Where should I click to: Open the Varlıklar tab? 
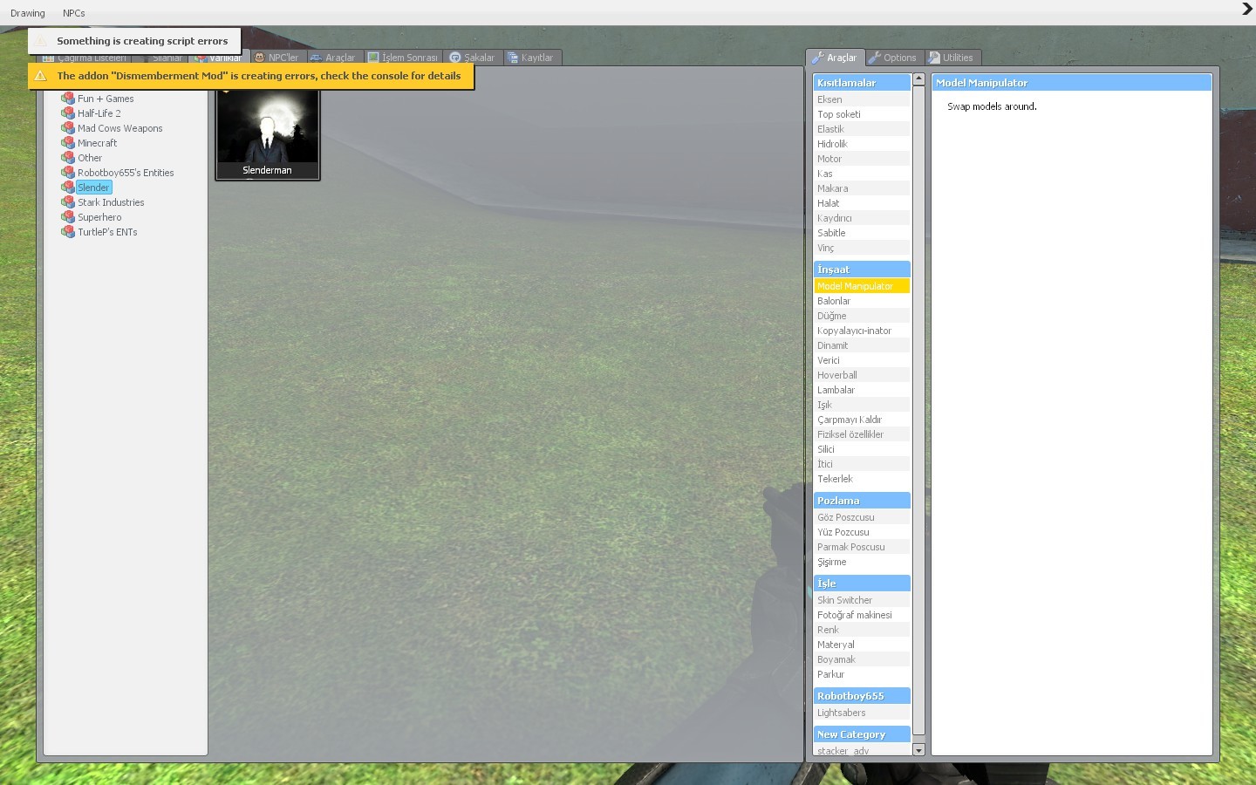coord(219,58)
